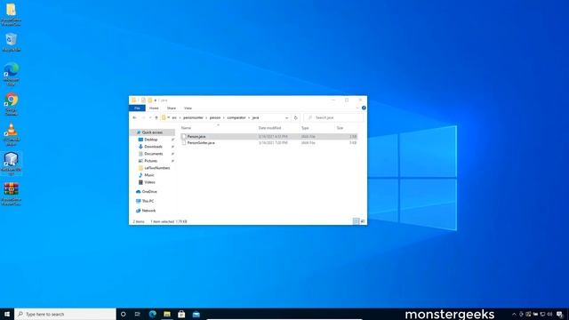Open OneDrive in the navigation pane
This screenshot has height=320, width=569.
(x=149, y=192)
